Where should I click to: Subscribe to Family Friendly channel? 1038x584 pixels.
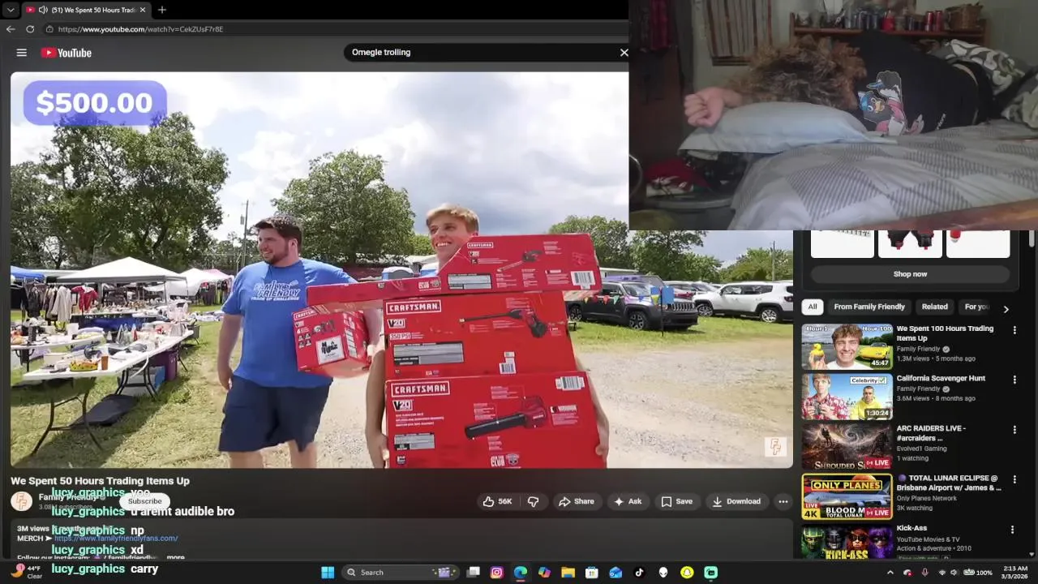click(144, 501)
